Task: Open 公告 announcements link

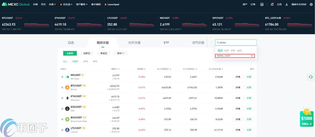Action: [x=279, y=4]
